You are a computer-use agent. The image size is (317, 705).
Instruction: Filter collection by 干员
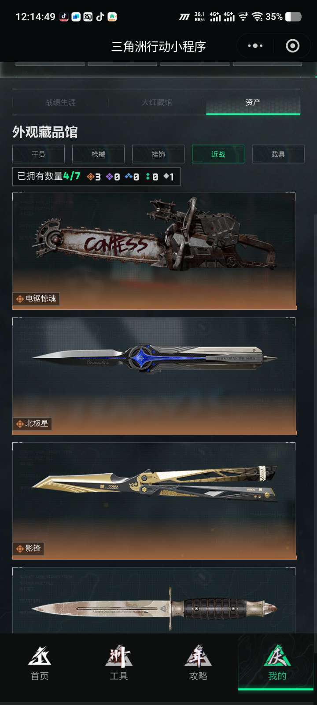point(38,154)
